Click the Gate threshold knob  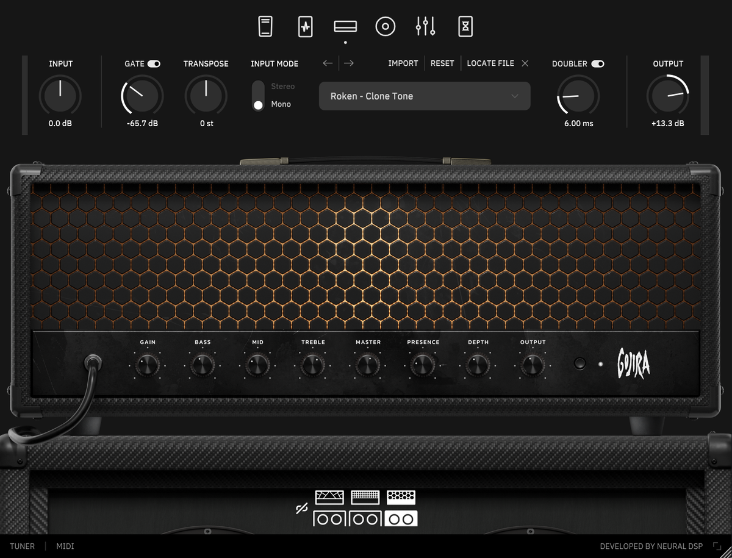142,96
